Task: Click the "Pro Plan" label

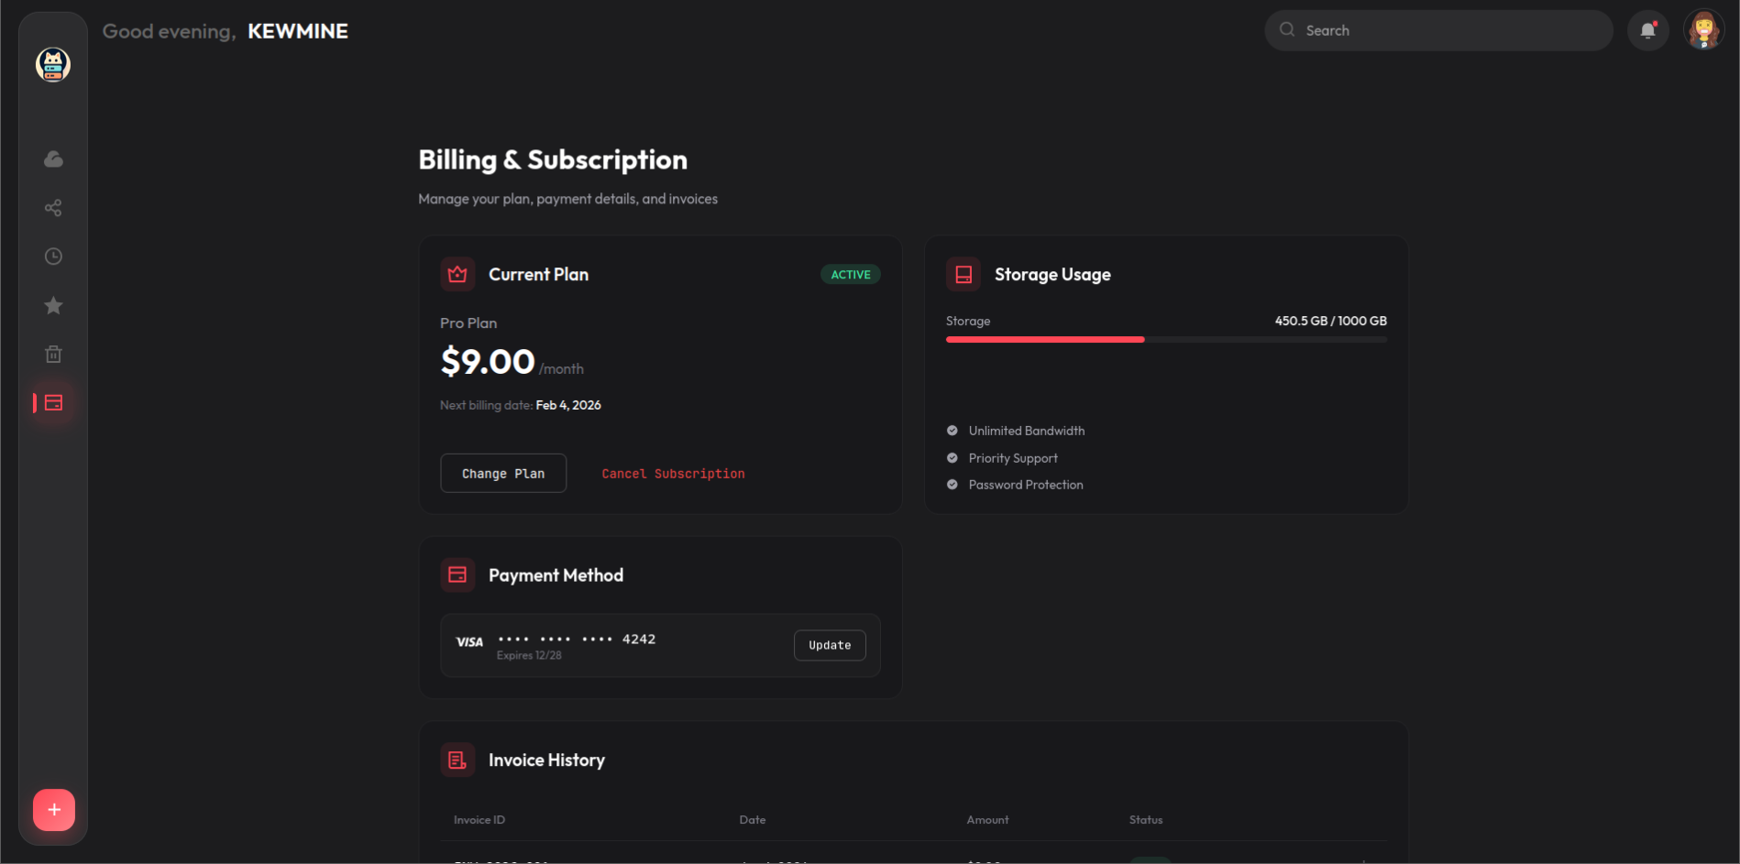Action: [468, 323]
